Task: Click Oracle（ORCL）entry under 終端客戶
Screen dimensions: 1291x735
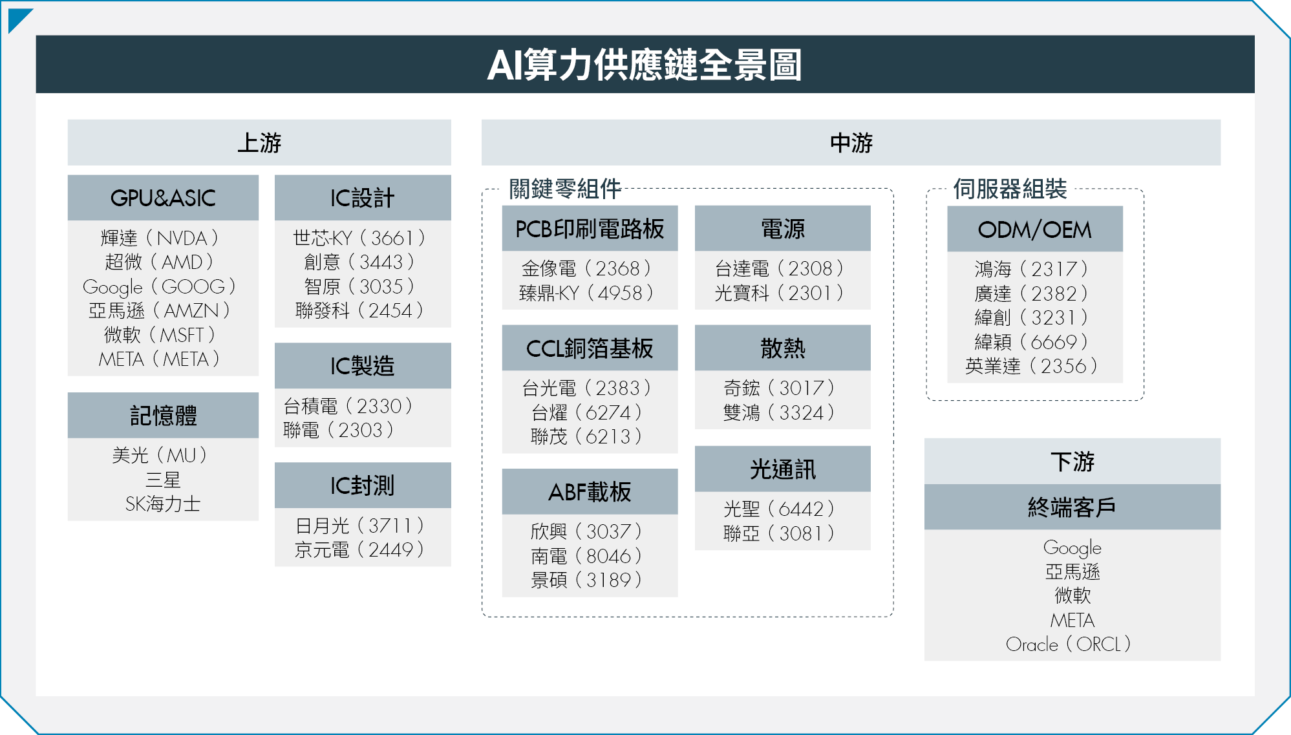Action: pyautogui.click(x=1068, y=644)
